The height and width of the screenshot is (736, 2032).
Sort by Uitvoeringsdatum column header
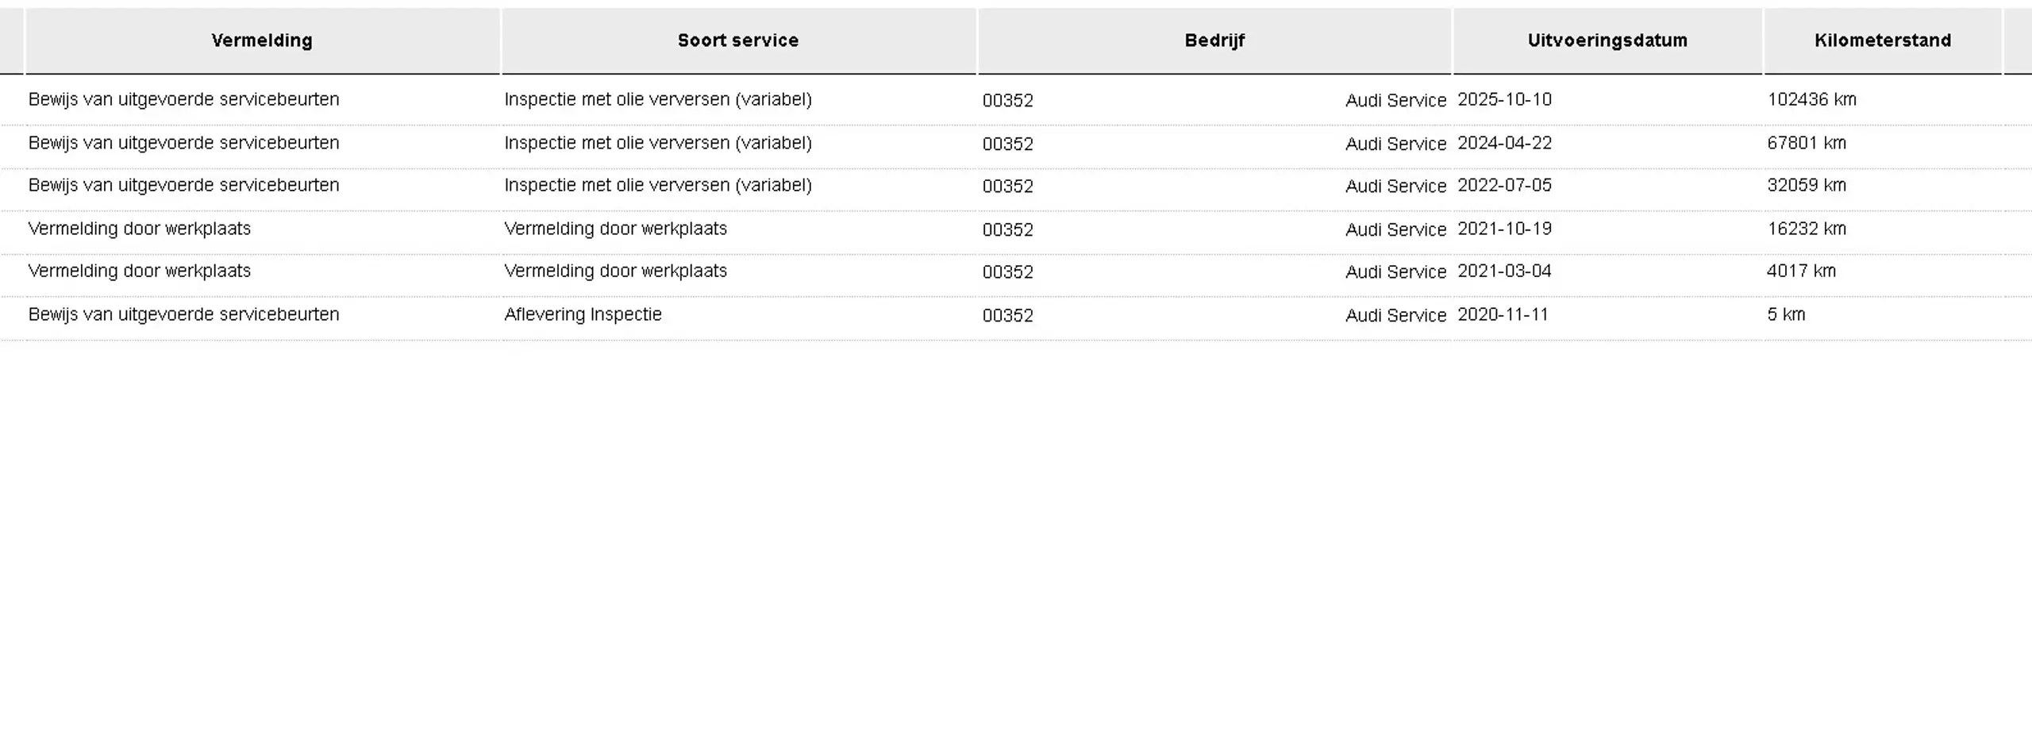[1607, 40]
